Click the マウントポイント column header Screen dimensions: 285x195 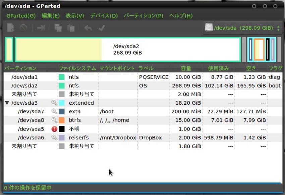[x=118, y=68]
